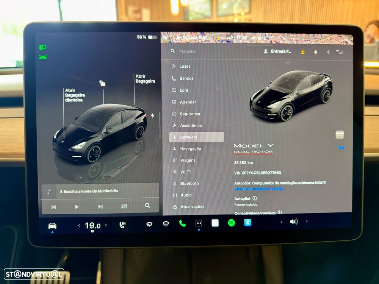Screen dimensions: 379x284
Task: Tap the 35 352 km odometer value
Action: coord(243,162)
